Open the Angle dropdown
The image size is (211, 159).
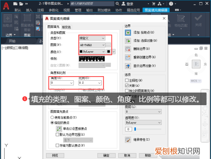[62, 83]
